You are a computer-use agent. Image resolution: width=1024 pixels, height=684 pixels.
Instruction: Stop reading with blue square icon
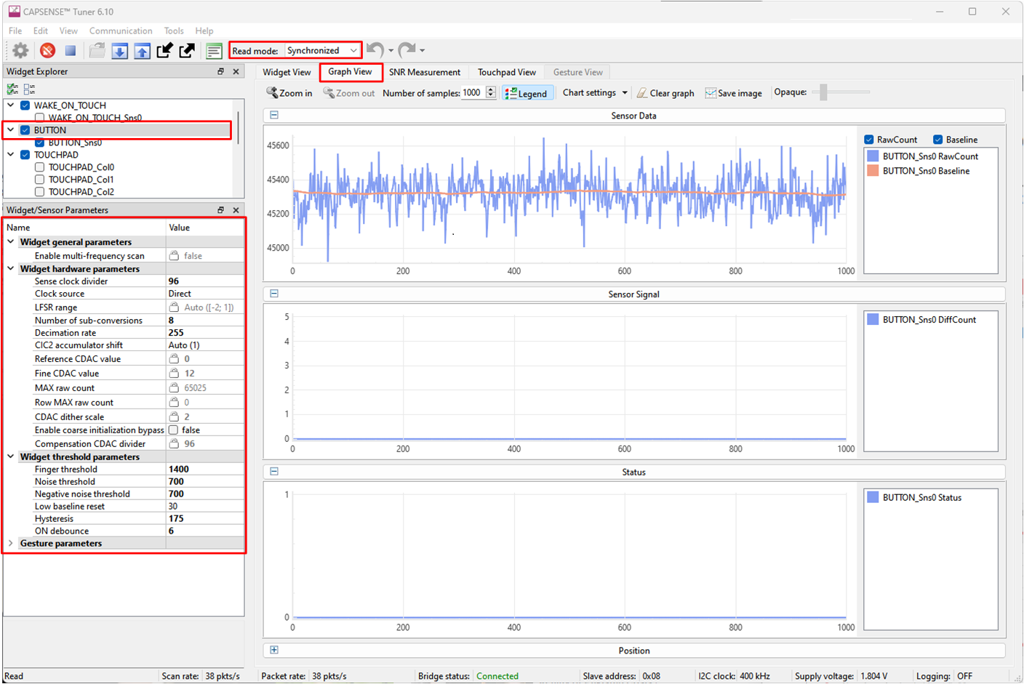pyautogui.click(x=71, y=50)
